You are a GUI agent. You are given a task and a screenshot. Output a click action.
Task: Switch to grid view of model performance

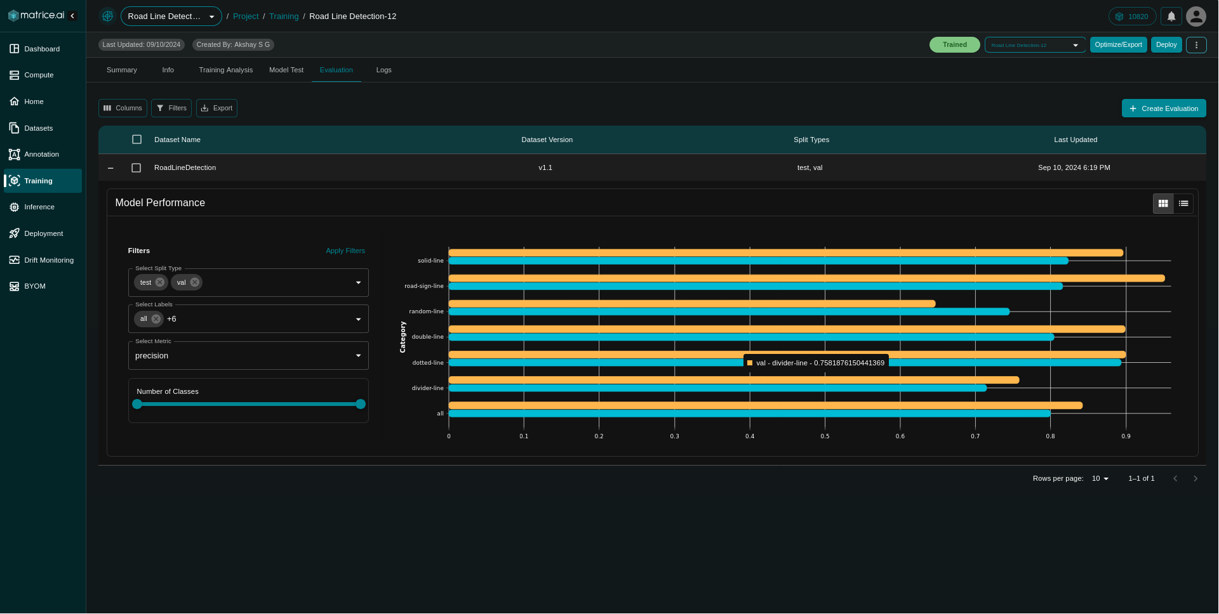[x=1163, y=204]
